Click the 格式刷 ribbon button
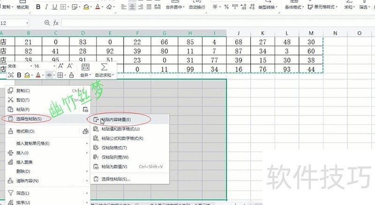This screenshot has height=205, width=375. pyautogui.click(x=22, y=7)
